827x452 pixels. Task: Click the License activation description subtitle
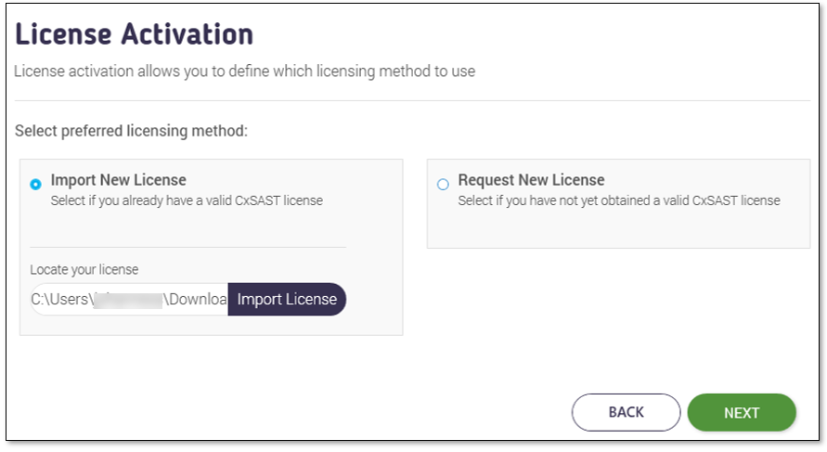244,71
